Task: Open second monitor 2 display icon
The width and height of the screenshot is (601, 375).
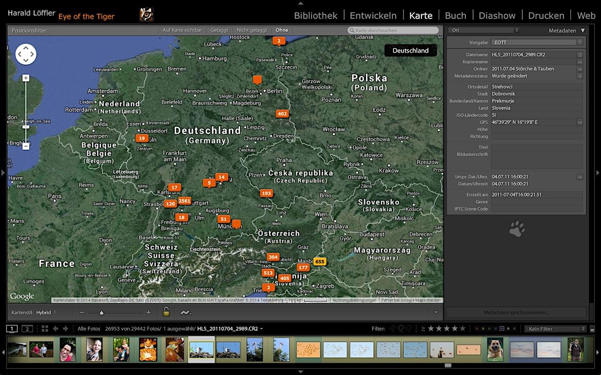Action: pyautogui.click(x=27, y=329)
